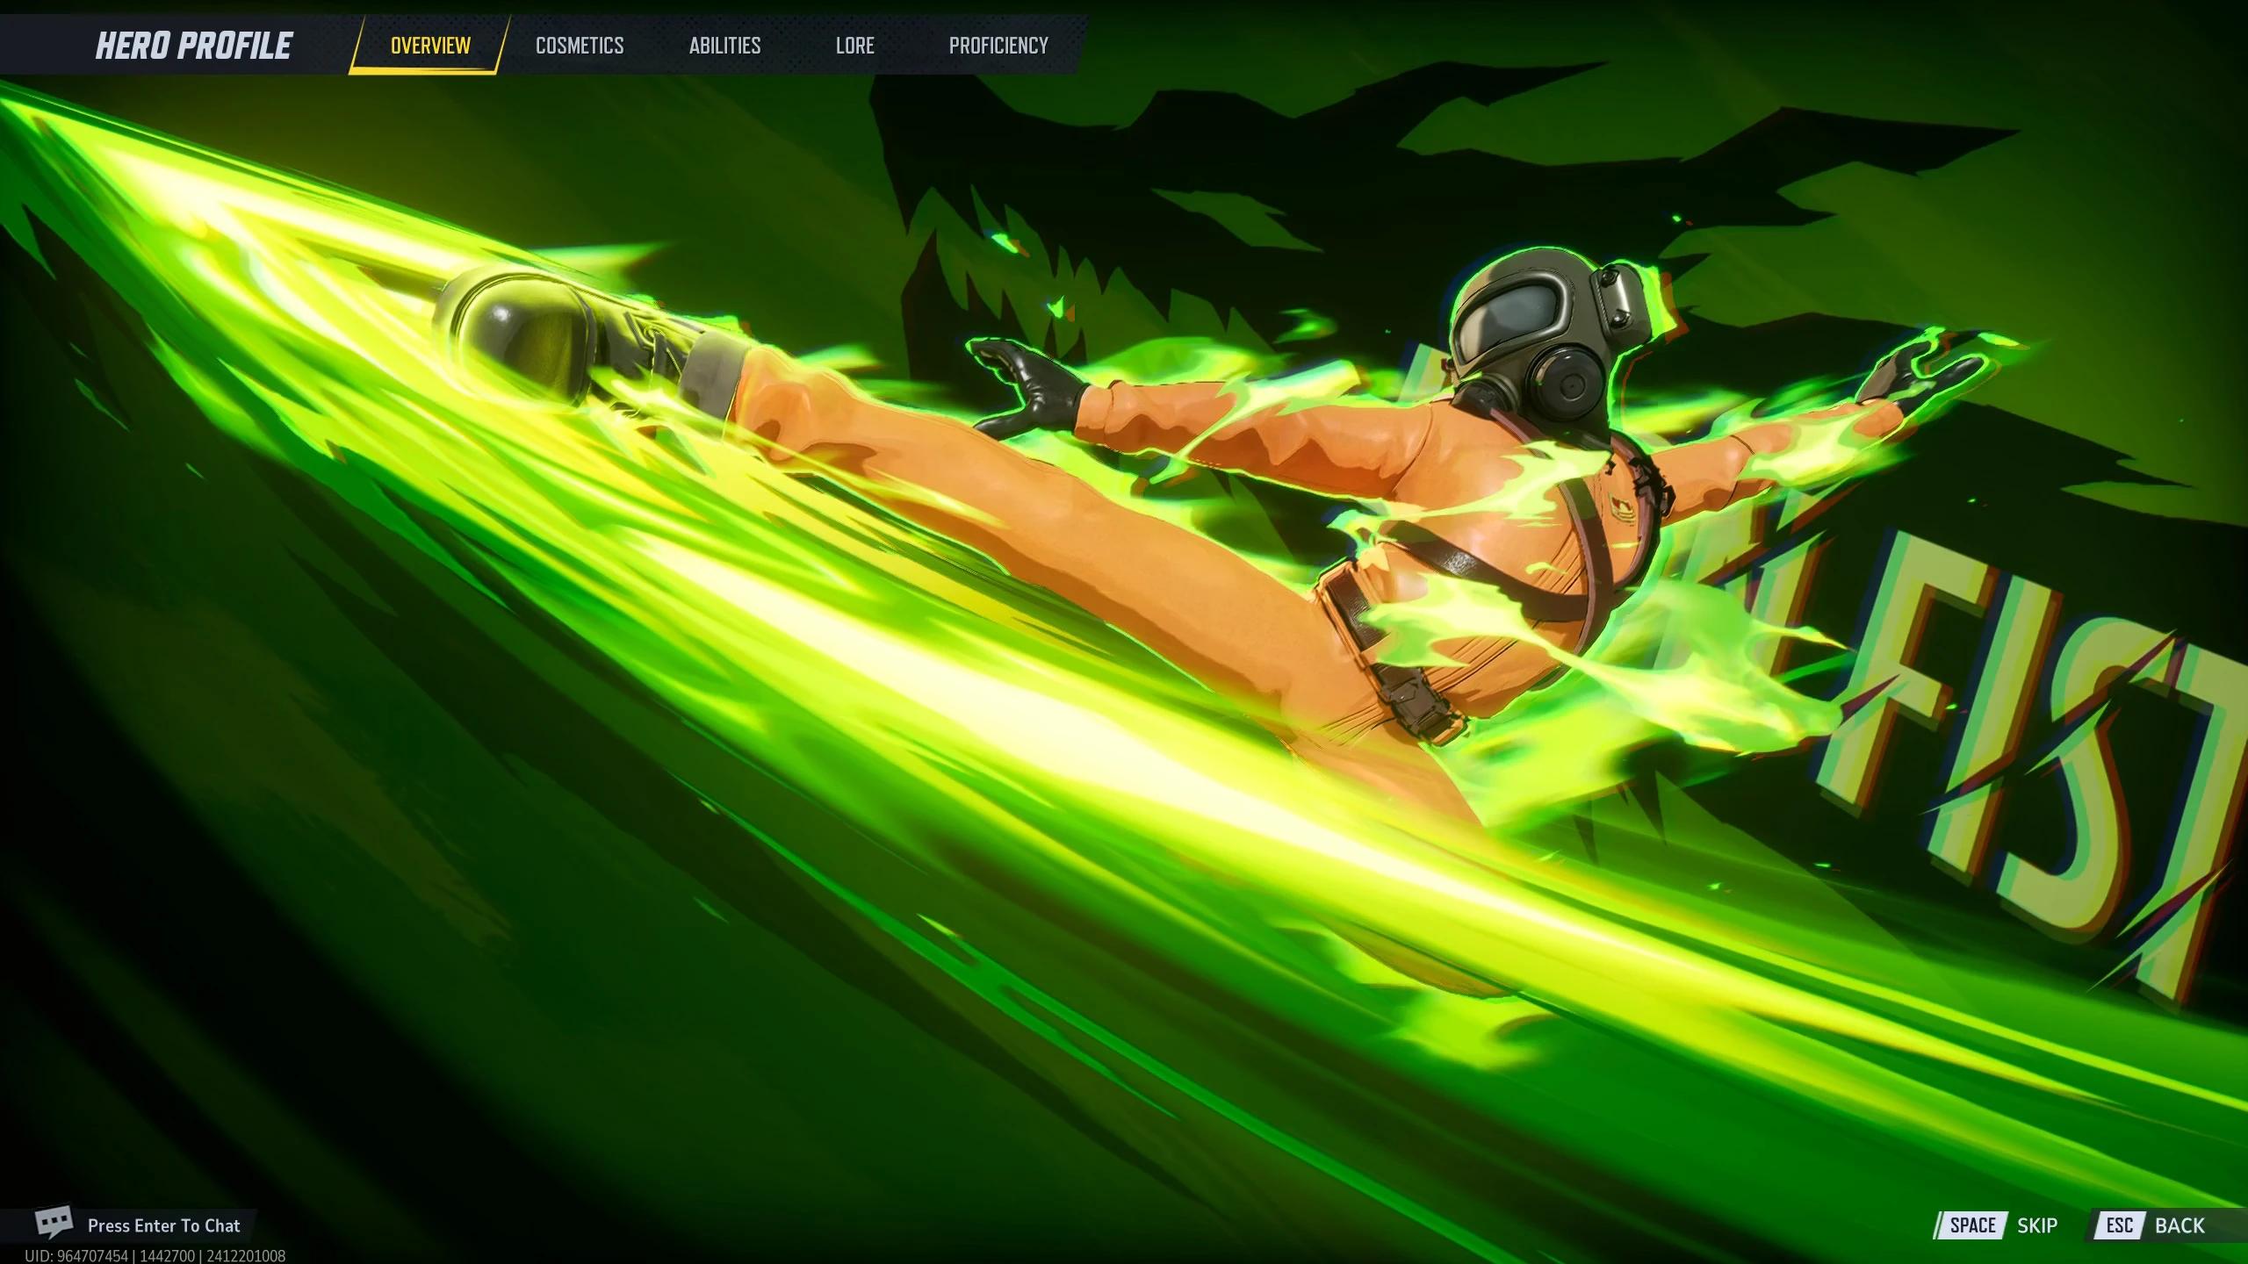Go to the Proficiency tab
This screenshot has height=1264, width=2248.
point(998,46)
